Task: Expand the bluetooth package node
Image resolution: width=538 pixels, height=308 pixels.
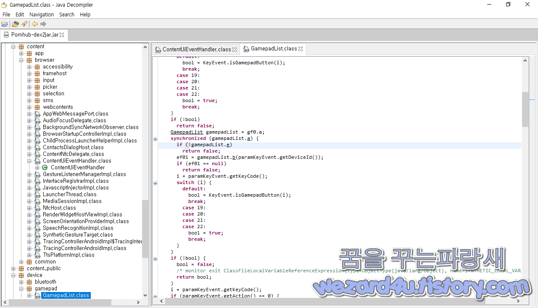Action: click(21, 282)
